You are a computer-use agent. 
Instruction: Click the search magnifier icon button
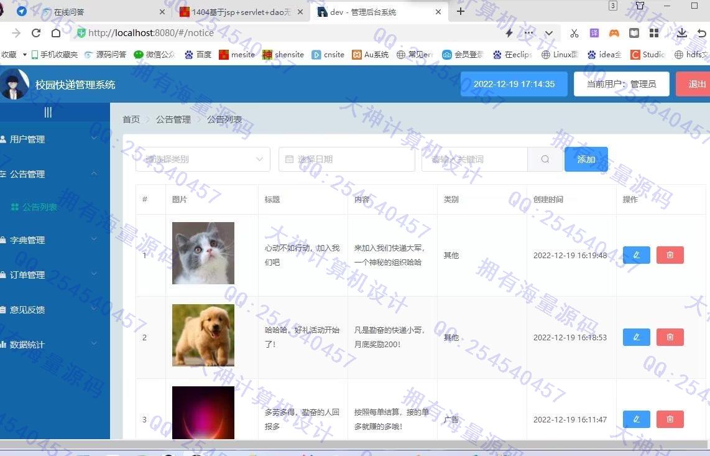tap(545, 159)
